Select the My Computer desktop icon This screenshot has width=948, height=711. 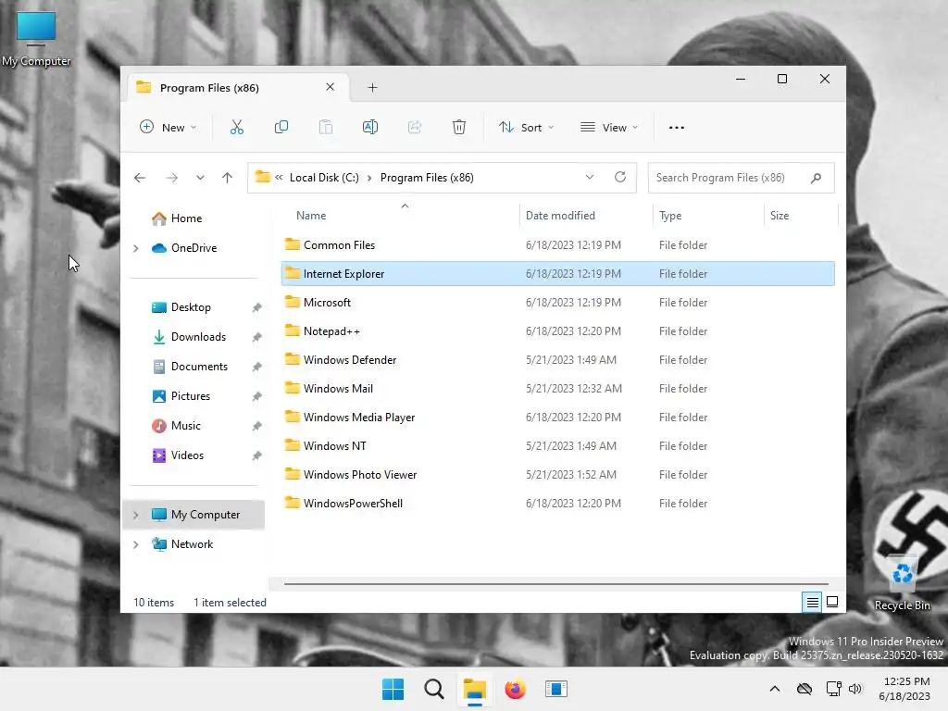[36, 39]
